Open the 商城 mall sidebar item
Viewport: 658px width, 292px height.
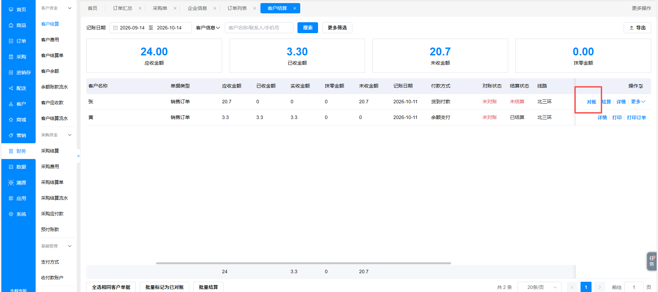click(18, 120)
